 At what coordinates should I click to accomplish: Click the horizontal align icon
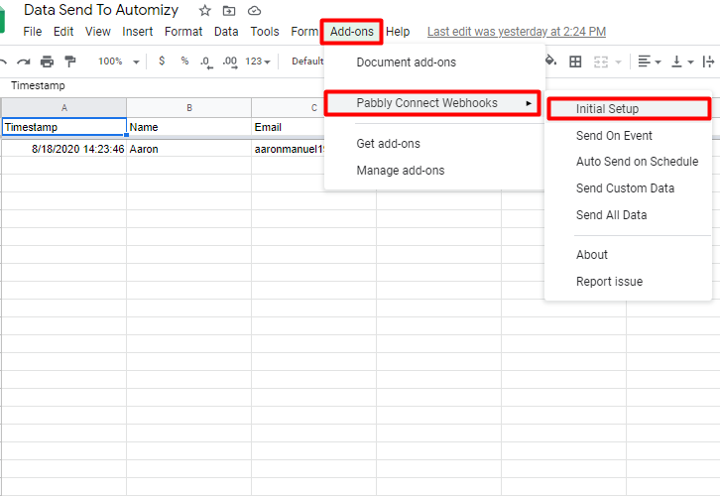tap(645, 62)
